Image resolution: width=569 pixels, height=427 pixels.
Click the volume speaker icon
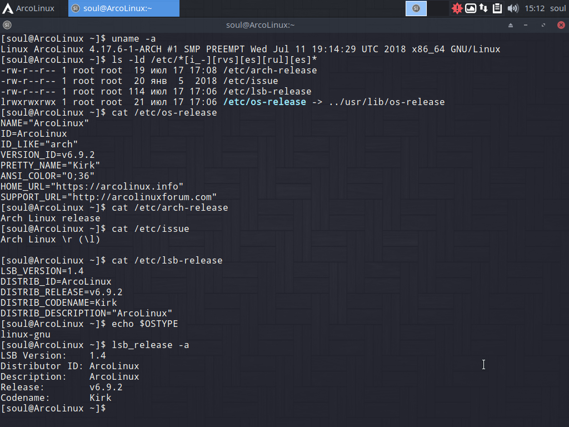pos(513,8)
